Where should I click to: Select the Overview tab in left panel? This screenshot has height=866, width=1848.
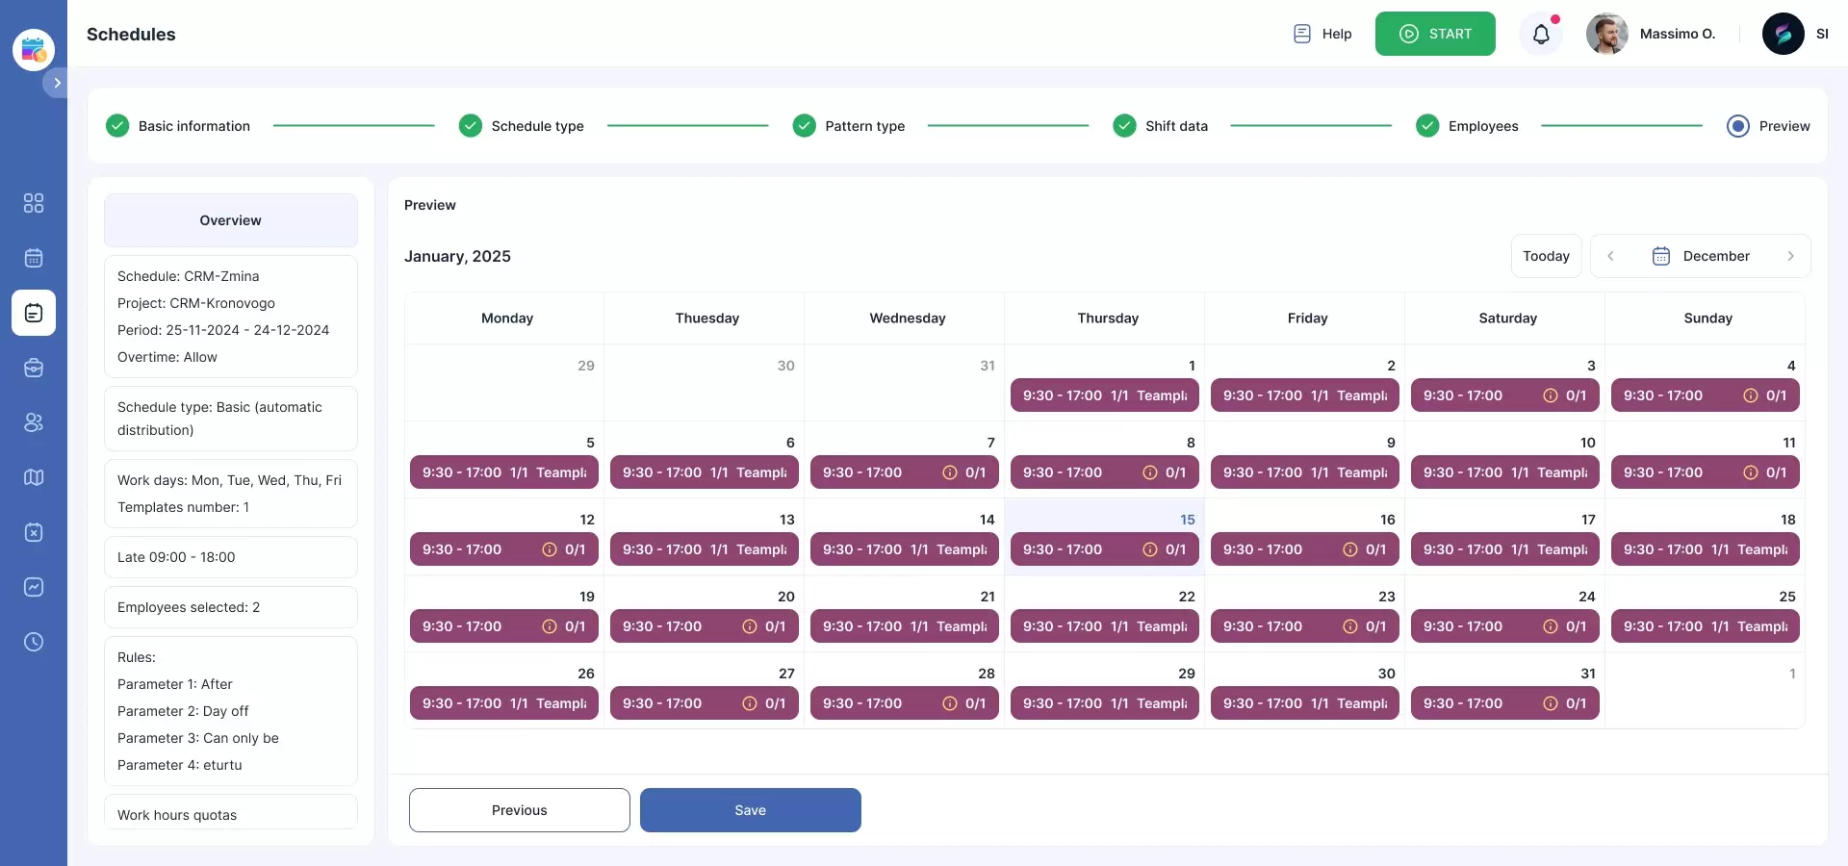230,220
